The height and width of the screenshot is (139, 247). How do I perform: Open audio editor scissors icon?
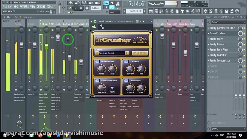tap(211, 11)
